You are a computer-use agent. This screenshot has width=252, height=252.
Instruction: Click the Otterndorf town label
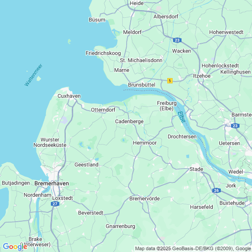point(103,110)
